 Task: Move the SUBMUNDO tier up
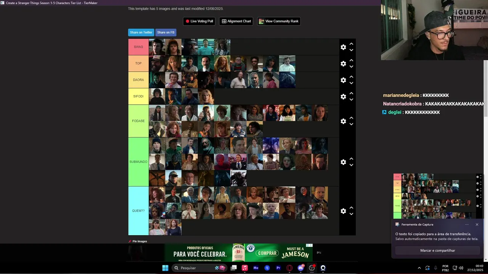coord(352,159)
